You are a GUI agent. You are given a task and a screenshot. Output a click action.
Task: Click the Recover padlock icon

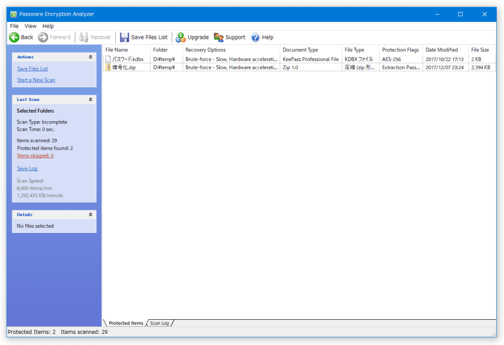(x=84, y=37)
